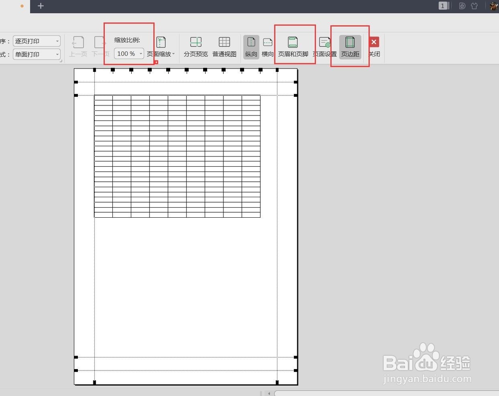The image size is (499, 396).
Task: Open 页眉和页脚 header and footer settings
Action: coord(293,47)
